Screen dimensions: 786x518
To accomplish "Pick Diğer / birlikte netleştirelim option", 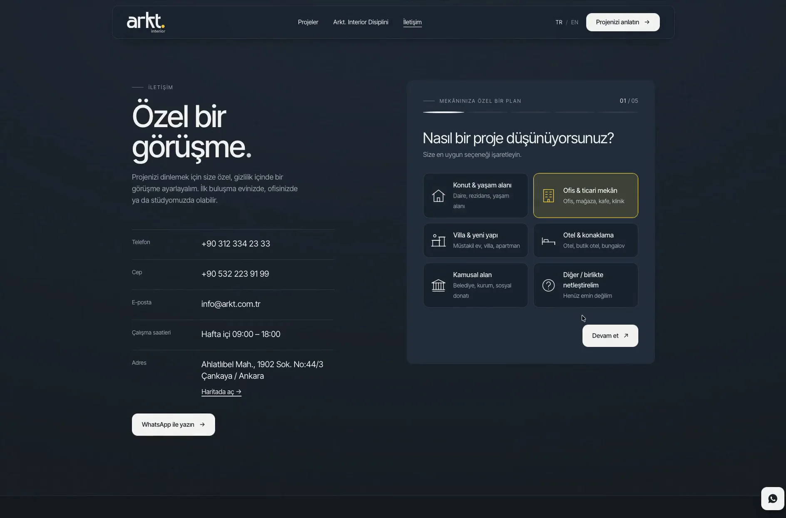I will 585,285.
